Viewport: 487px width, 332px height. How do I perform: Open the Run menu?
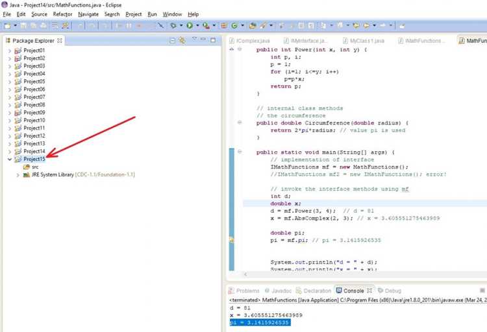(152, 14)
